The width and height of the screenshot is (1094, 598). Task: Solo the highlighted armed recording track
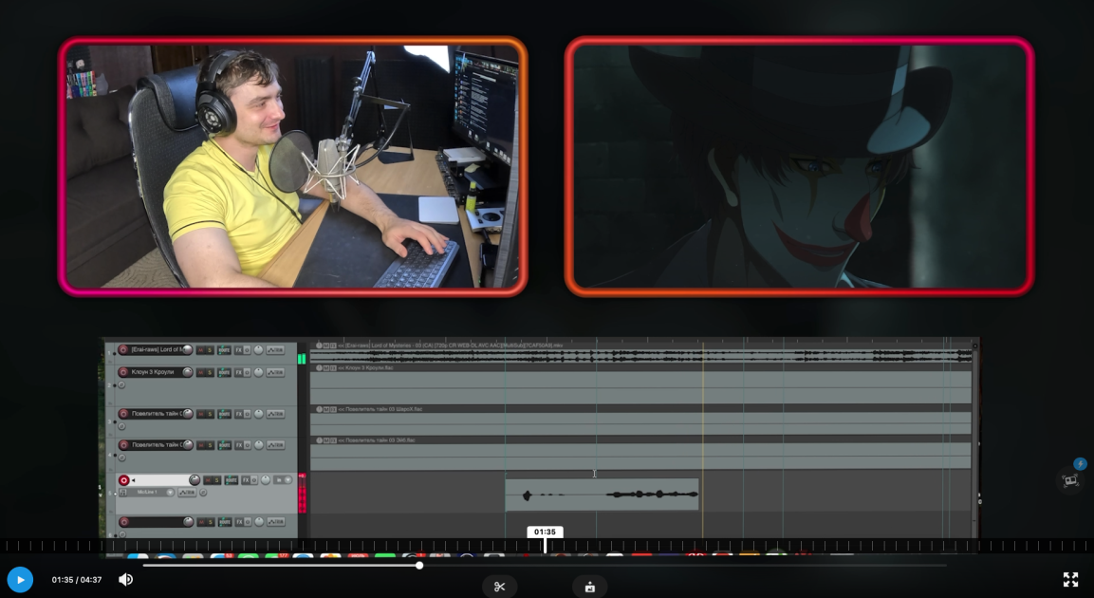(x=217, y=480)
